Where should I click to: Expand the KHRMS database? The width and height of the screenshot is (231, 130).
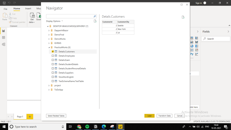click(49, 43)
